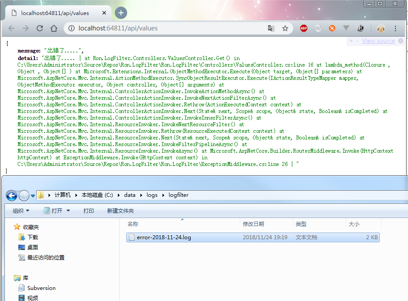Go back in Explorer using back arrow

(11, 195)
